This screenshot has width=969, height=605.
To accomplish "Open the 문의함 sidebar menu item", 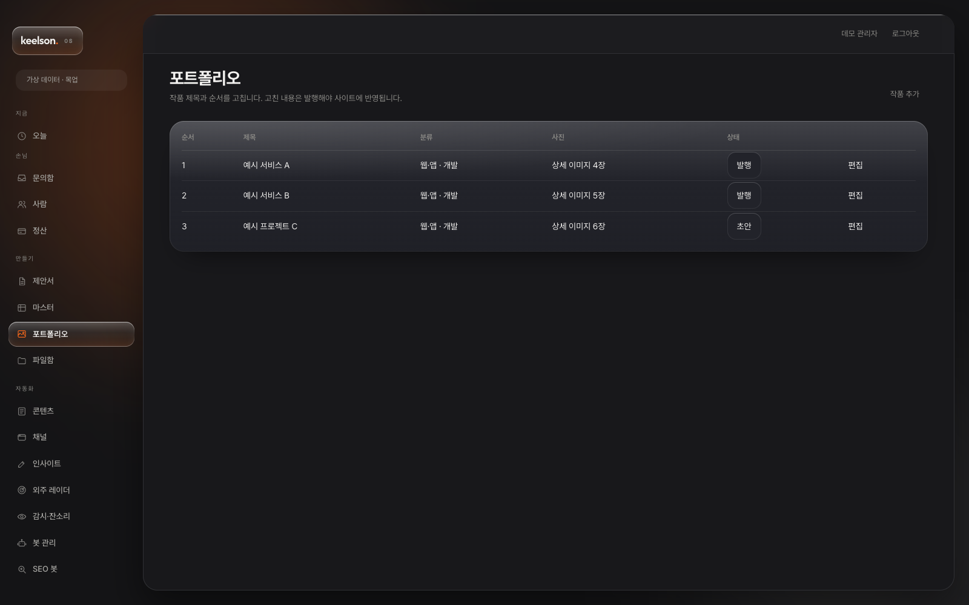I will 71,178.
